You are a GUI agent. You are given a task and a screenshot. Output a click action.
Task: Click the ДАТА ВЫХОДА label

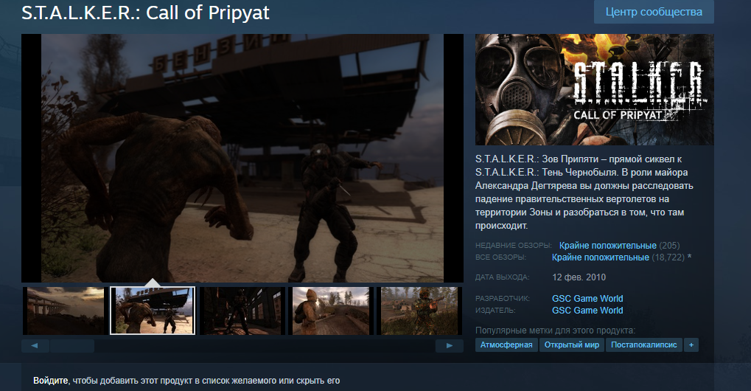(x=502, y=277)
